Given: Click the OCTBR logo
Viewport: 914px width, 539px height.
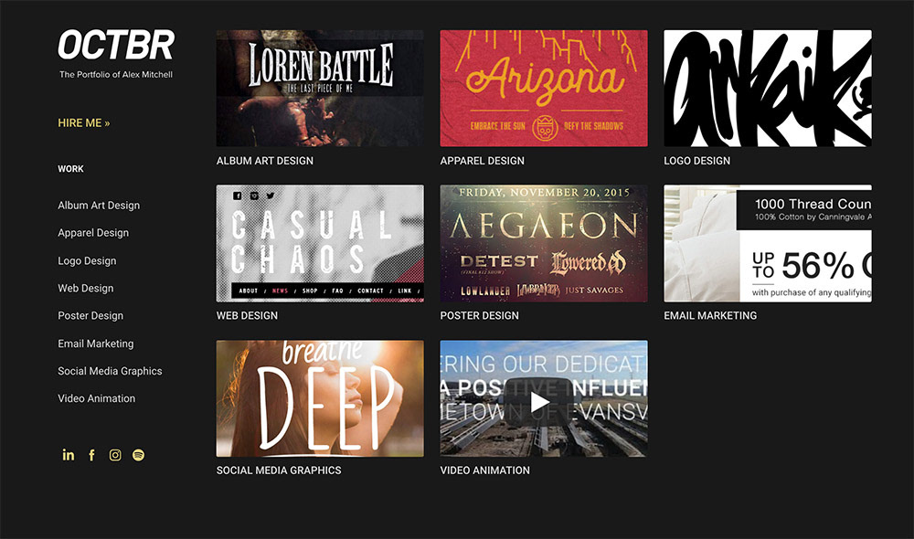Looking at the screenshot, I should click(116, 46).
